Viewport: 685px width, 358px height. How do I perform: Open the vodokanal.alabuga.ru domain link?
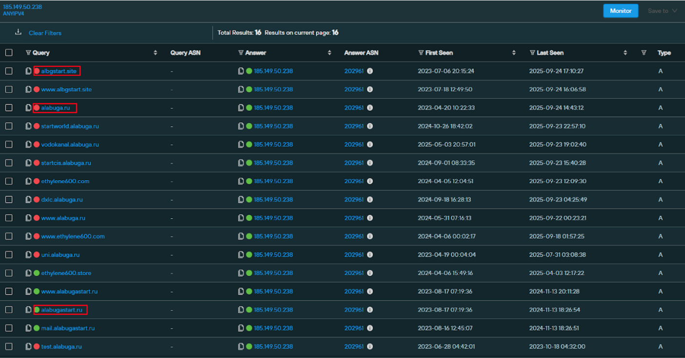click(70, 145)
